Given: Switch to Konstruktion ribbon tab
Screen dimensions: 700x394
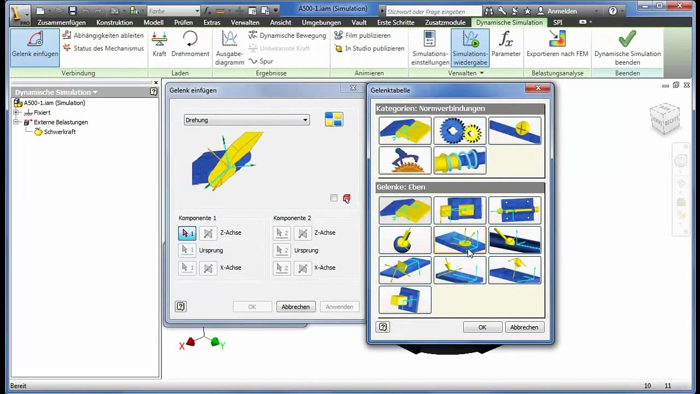Looking at the screenshot, I should coord(115,22).
